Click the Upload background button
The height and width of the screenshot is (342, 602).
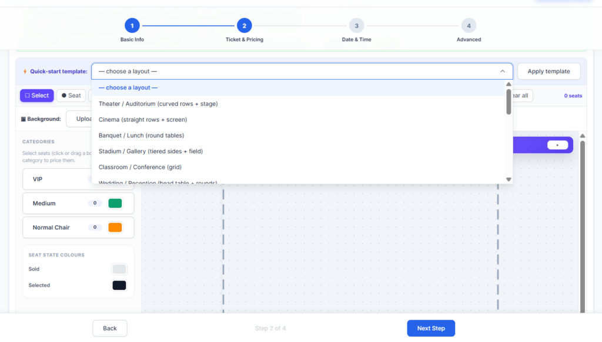click(x=79, y=118)
